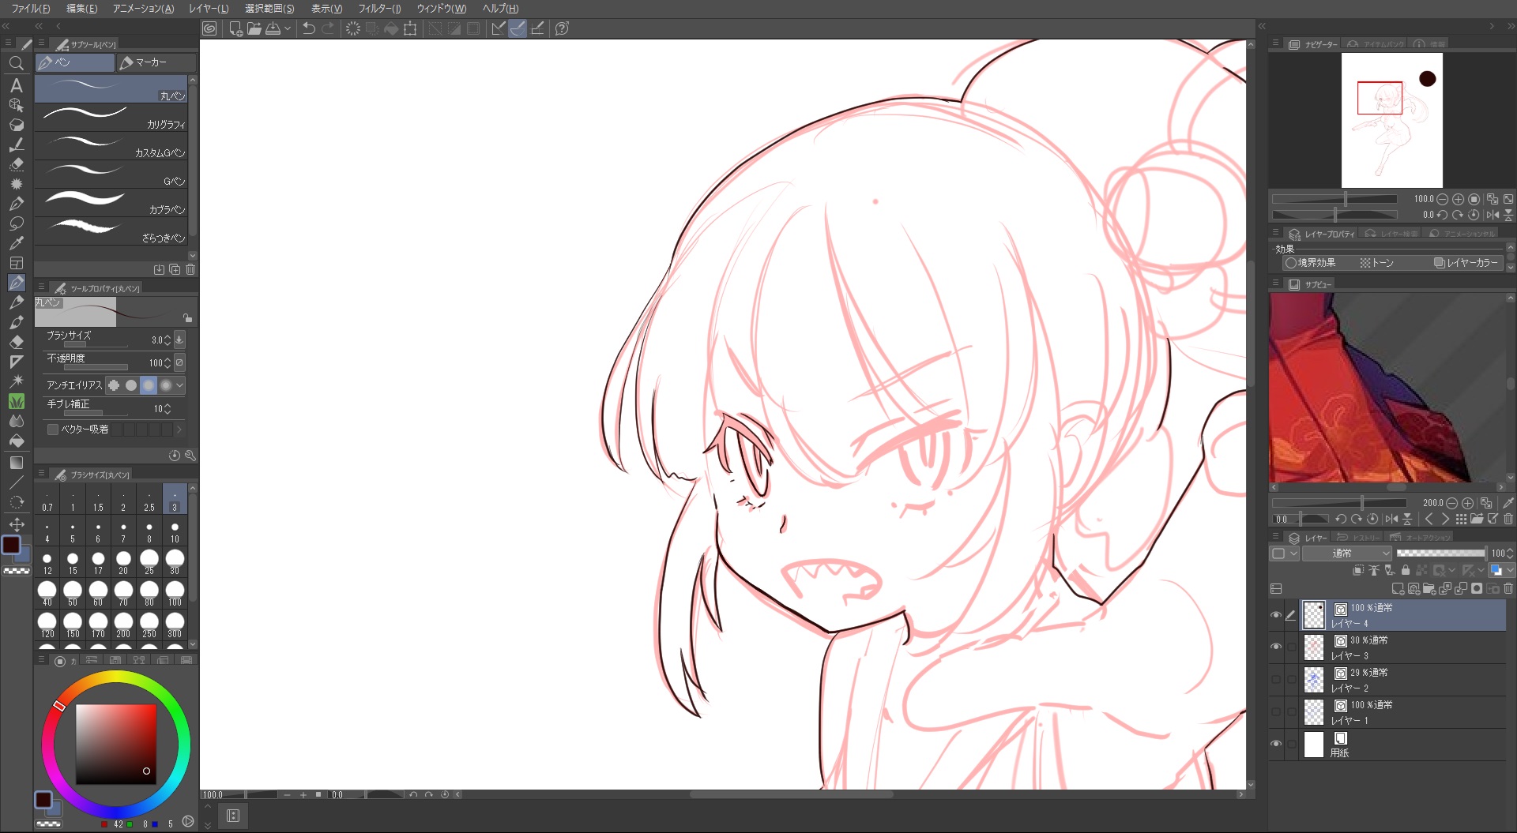
Task: Click the Save icon in toolbar
Action: (x=273, y=28)
